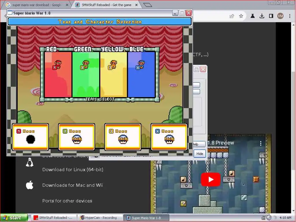Click Ports for other devices link
Screen dimensions: 296x222
click(67, 201)
